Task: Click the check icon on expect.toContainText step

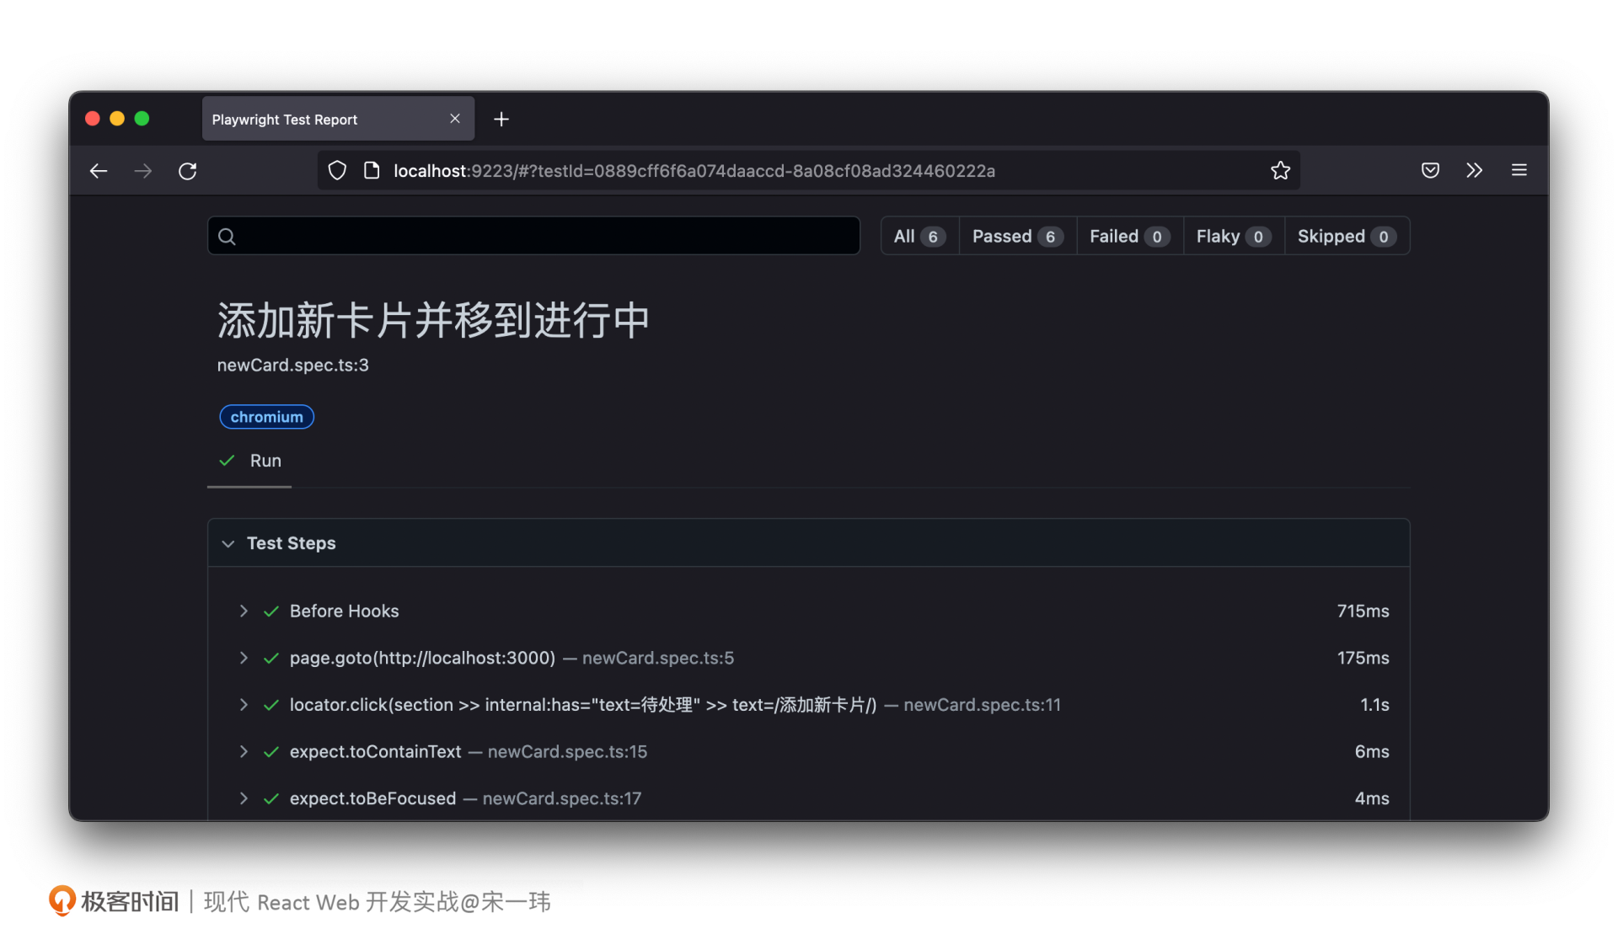Action: pyautogui.click(x=271, y=752)
